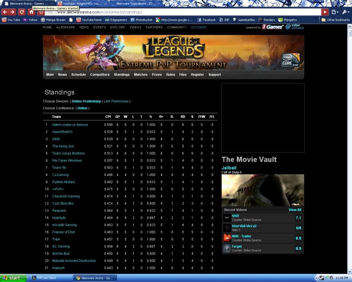352x282 pixels.
Task: Switch to PVP.net Client in the taskbar
Action: pos(51,278)
